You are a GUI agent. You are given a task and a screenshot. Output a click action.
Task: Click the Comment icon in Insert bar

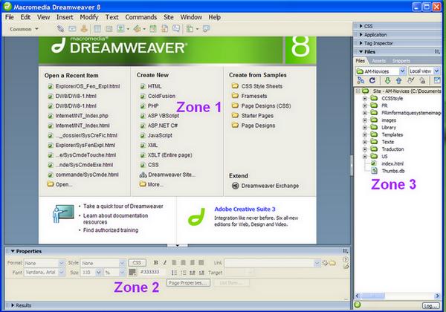176,28
